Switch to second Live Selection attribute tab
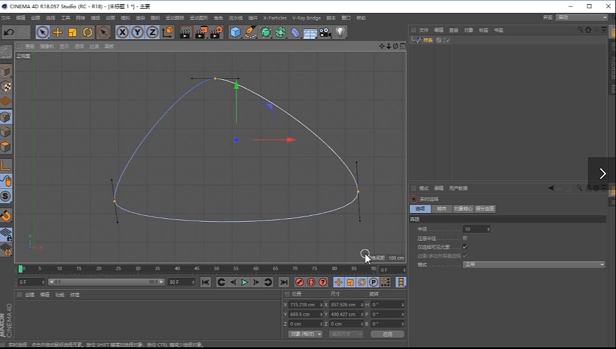This screenshot has height=349, width=616. [442, 209]
